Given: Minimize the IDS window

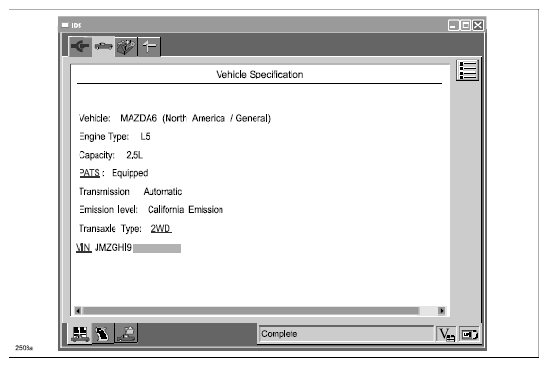Looking at the screenshot, I should (453, 26).
